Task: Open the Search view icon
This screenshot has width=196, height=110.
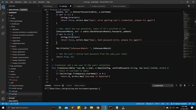Action: tap(3, 13)
